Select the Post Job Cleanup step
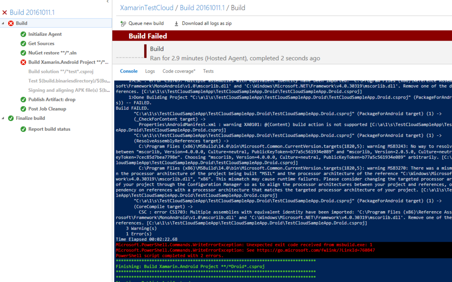Viewport: 452px width, 282px height. coord(47,109)
